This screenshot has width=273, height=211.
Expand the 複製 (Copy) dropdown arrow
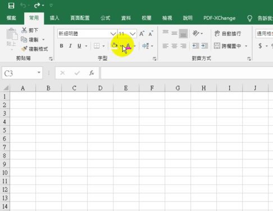(43, 40)
